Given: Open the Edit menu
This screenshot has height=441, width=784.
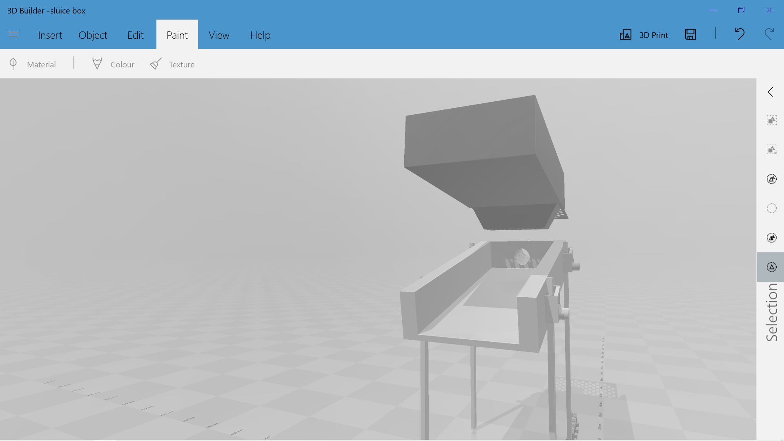Looking at the screenshot, I should 135,35.
